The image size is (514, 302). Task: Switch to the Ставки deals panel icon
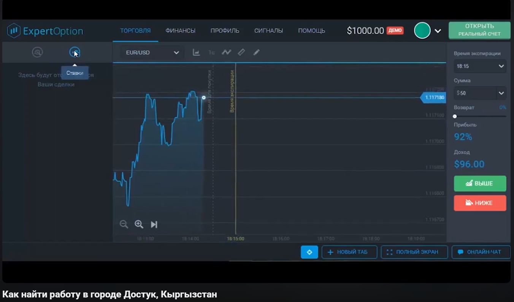pyautogui.click(x=75, y=52)
